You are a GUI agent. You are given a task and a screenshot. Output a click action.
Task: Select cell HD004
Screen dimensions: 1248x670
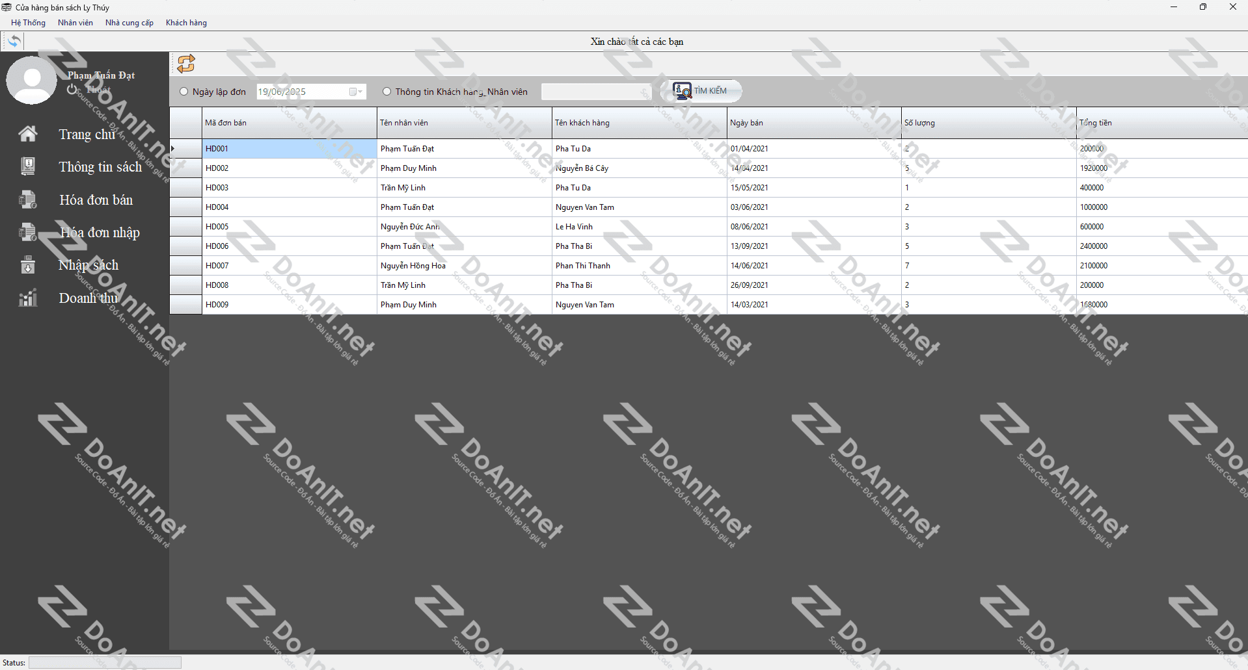point(290,207)
